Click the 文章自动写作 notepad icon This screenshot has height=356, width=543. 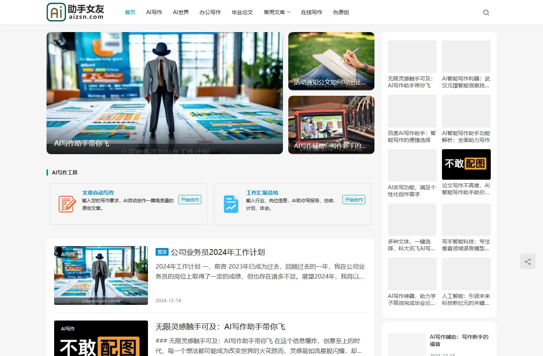(67, 204)
